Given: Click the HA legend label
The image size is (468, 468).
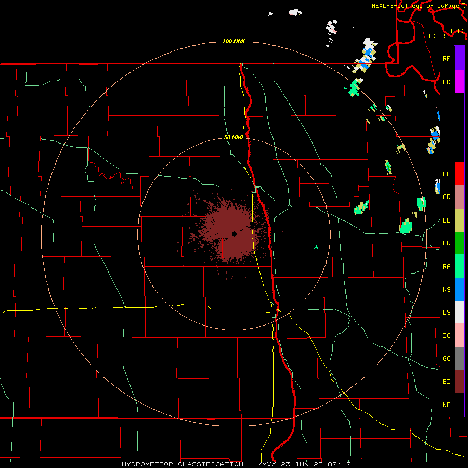Looking at the screenshot, I should tap(446, 174).
